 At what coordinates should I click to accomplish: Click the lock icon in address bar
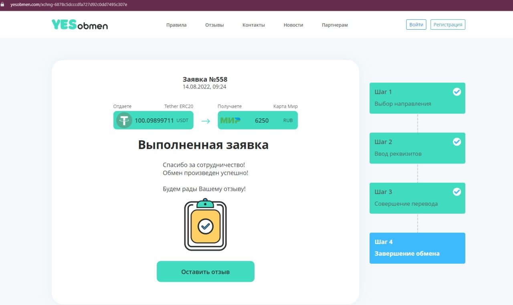click(3, 4)
